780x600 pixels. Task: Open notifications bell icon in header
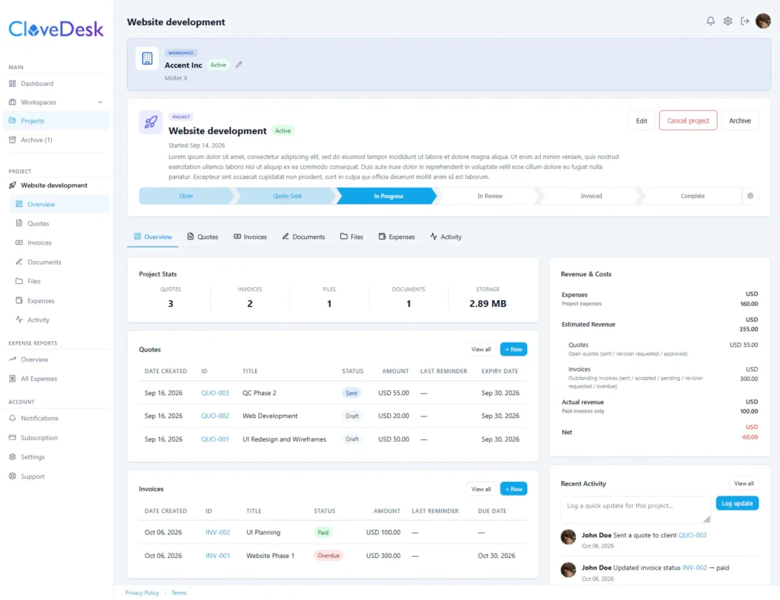pos(711,21)
